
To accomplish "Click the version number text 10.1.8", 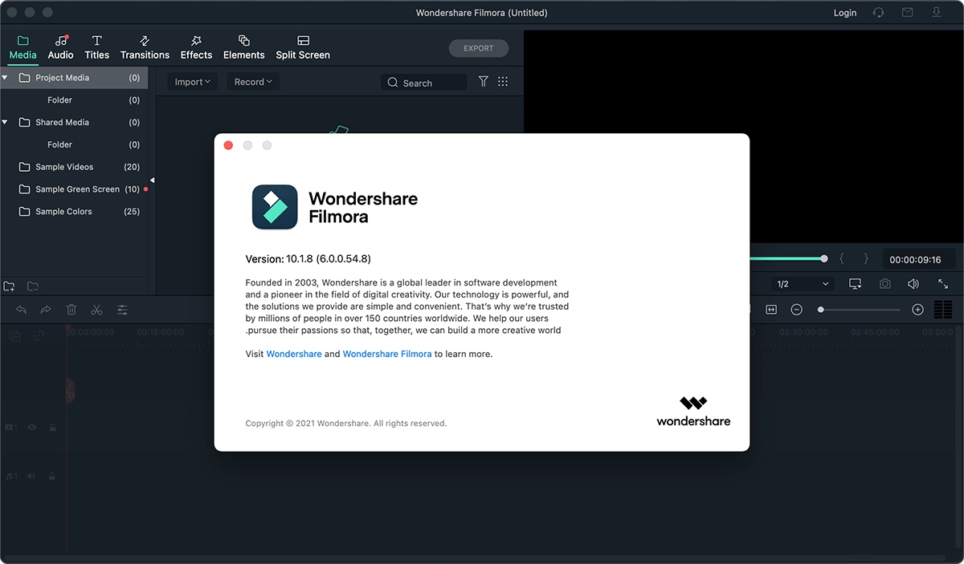I will (x=300, y=259).
